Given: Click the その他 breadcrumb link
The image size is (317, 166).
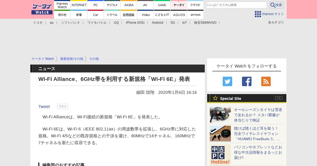Looking at the screenshot, I should click(94, 59).
